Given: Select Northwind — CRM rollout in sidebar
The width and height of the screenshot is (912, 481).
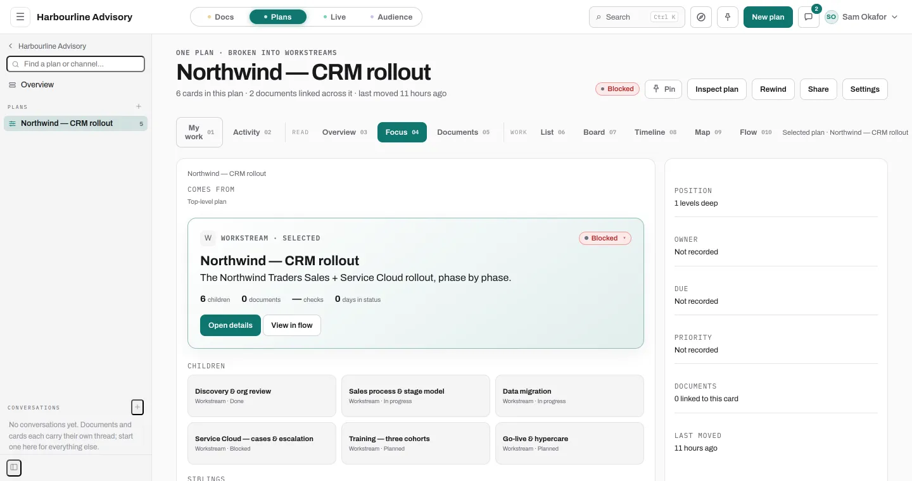Looking at the screenshot, I should coord(76,123).
